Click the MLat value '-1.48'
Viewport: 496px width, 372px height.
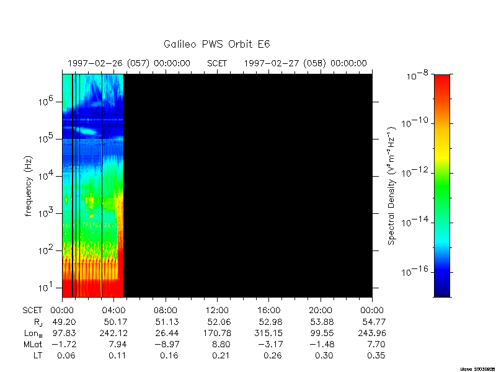click(321, 344)
